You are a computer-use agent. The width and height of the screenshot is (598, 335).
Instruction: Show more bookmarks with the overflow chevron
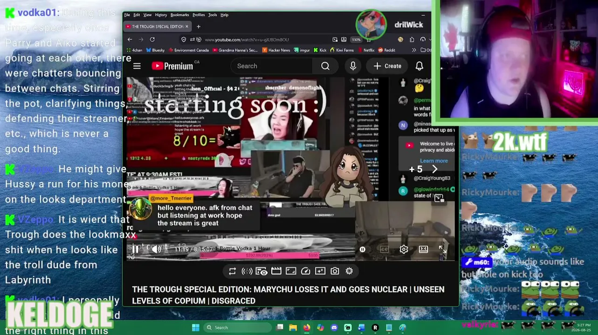click(414, 50)
